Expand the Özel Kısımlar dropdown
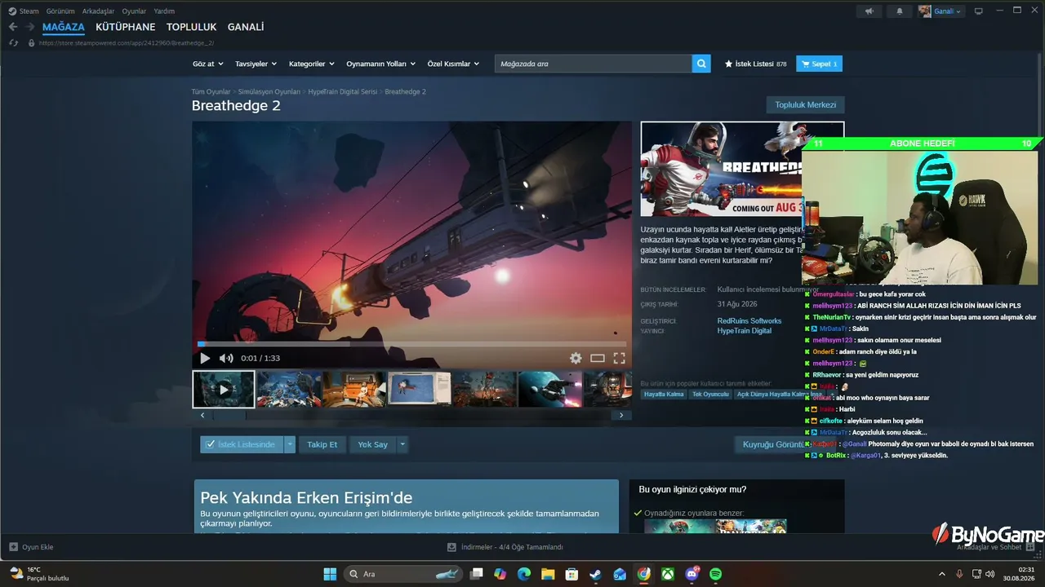The width and height of the screenshot is (1045, 587). [454, 64]
